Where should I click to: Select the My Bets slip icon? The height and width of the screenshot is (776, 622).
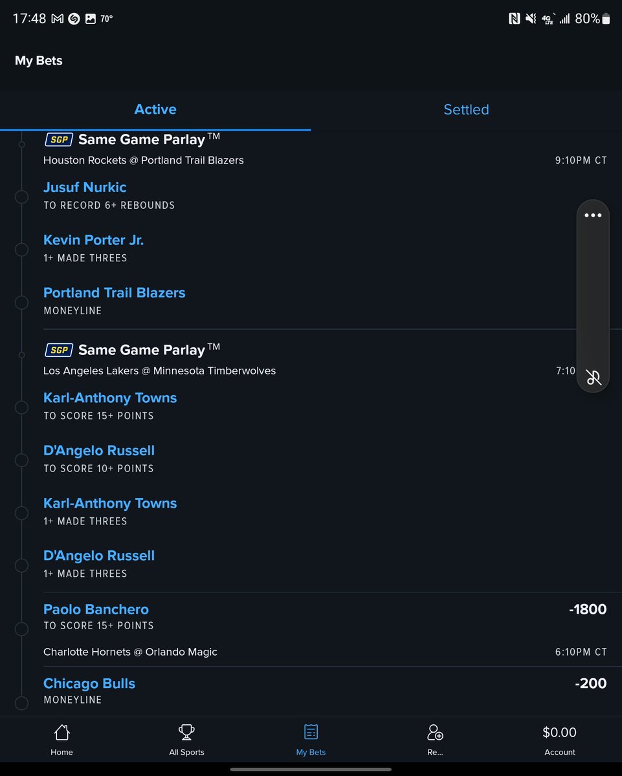[x=311, y=733]
